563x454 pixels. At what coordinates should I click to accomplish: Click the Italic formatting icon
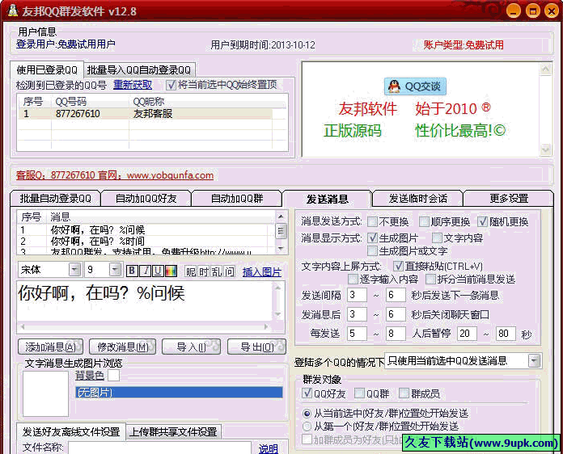tap(145, 271)
